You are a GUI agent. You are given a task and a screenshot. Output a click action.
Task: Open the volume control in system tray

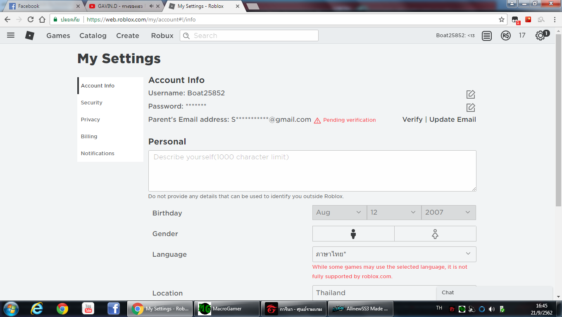[492, 309]
